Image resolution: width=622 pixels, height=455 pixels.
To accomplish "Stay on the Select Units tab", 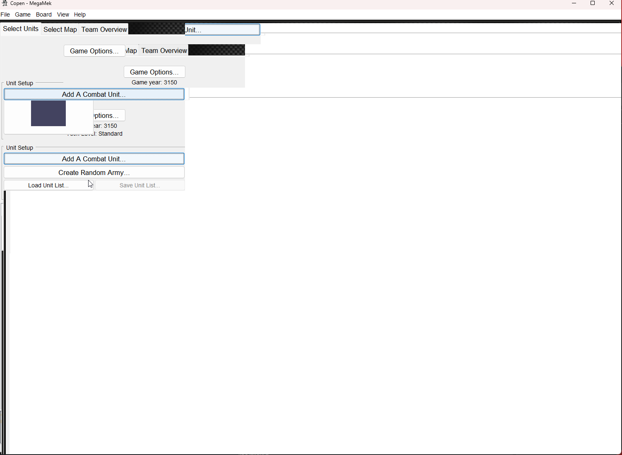I will coord(20,29).
